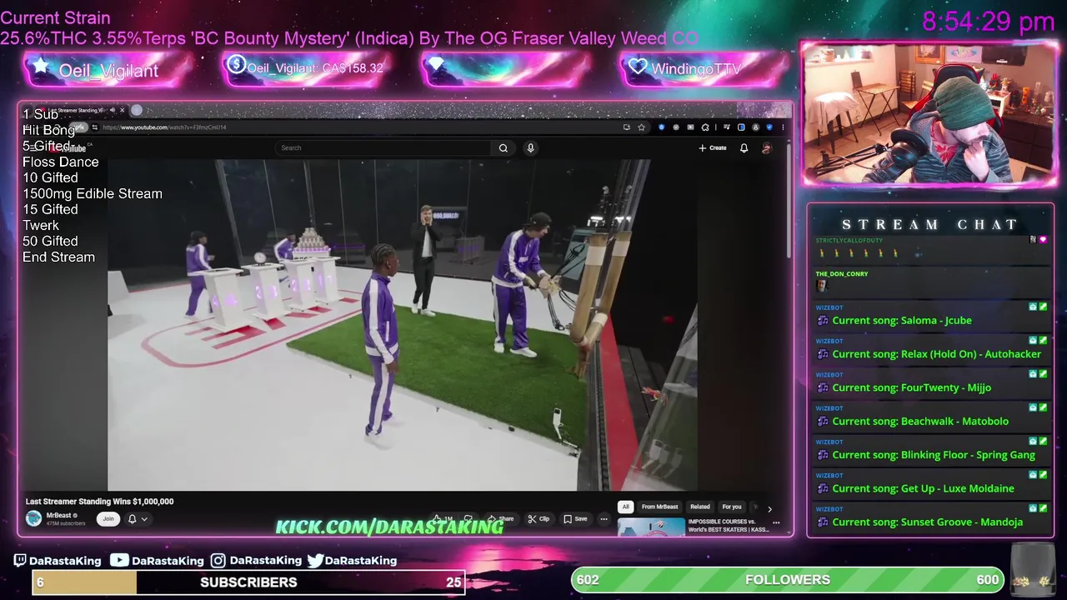The height and width of the screenshot is (600, 1067).
Task: Dislike the video
Action: pos(468,519)
